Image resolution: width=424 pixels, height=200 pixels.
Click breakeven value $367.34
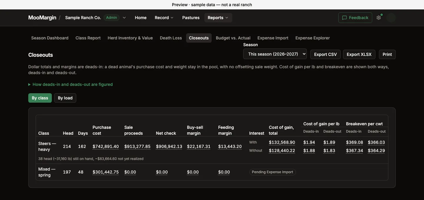click(355, 151)
